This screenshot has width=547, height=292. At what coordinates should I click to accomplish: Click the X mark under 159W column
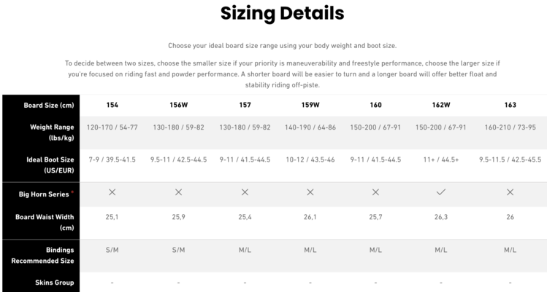coord(310,192)
